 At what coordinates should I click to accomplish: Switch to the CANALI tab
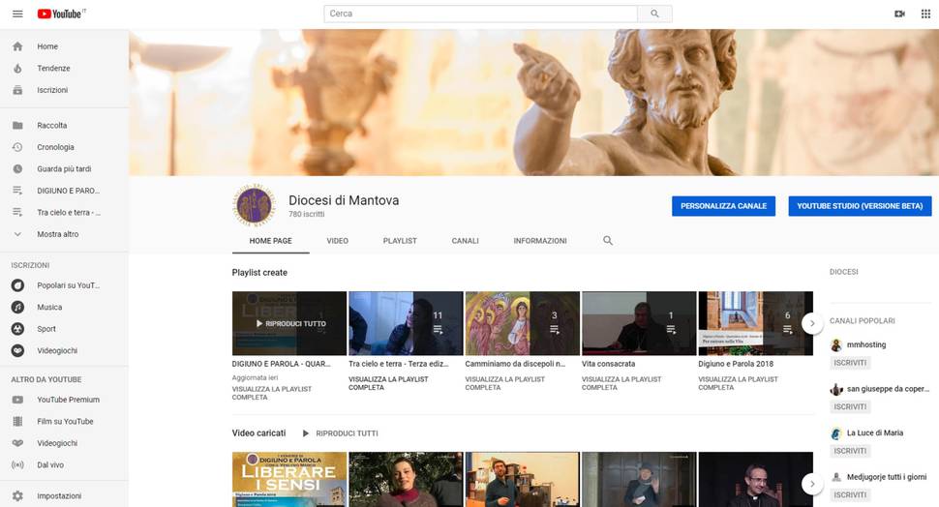[466, 241]
